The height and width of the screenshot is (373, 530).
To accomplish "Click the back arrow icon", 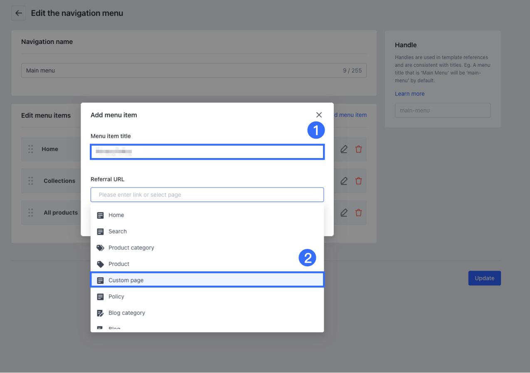I will click(x=18, y=13).
